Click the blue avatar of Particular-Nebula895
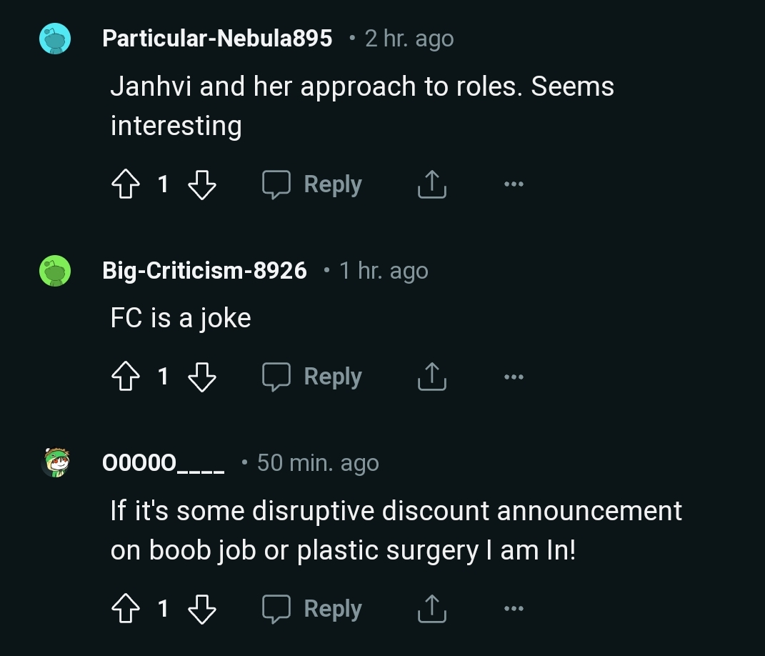This screenshot has width=765, height=656. point(55,39)
